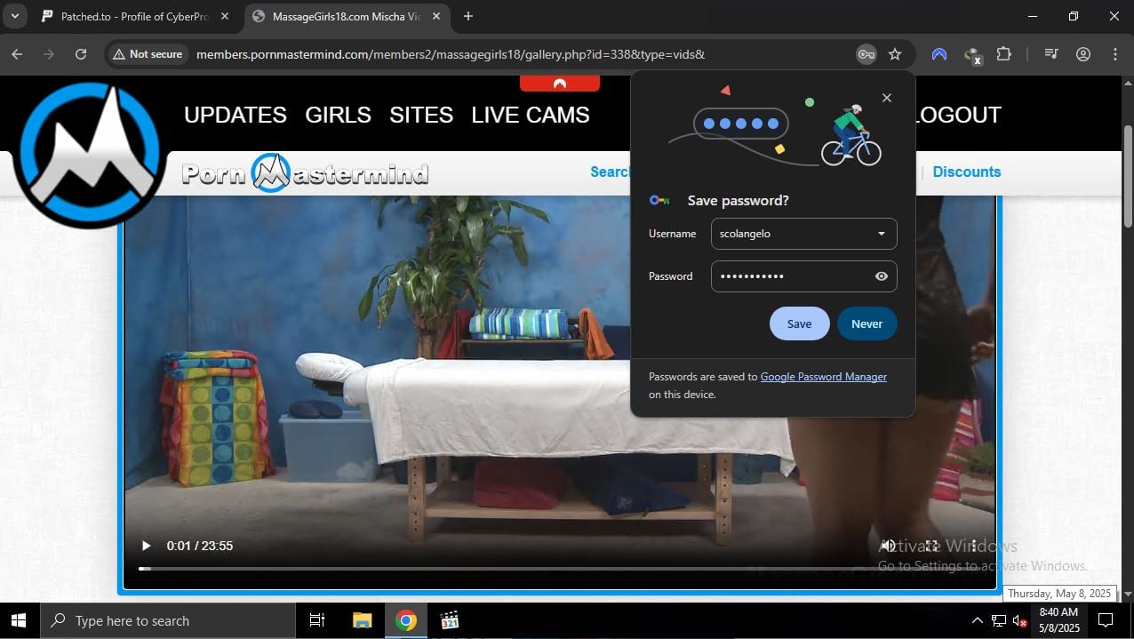Open the video more options dots
The image size is (1134, 639).
click(974, 546)
